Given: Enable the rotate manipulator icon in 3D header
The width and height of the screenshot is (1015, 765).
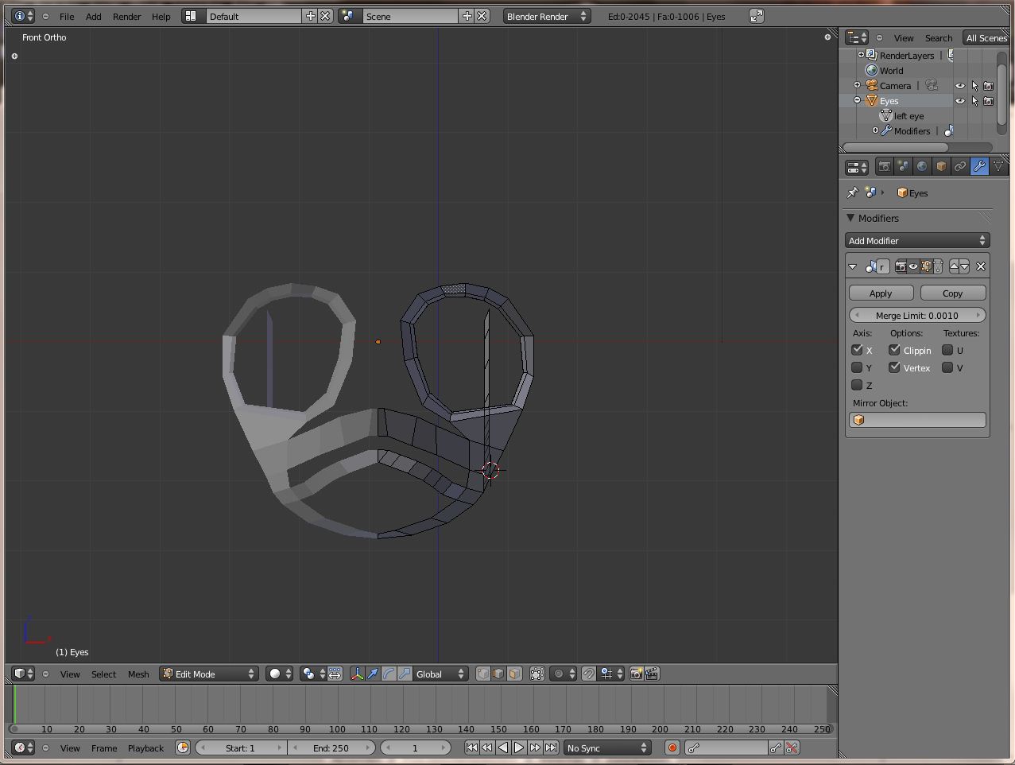Looking at the screenshot, I should point(389,674).
